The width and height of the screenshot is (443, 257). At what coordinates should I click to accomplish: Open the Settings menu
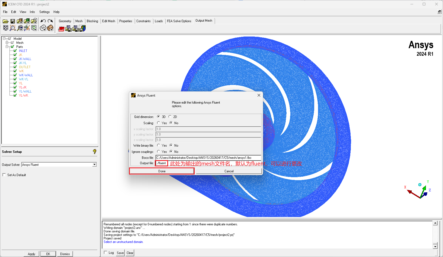point(44,12)
